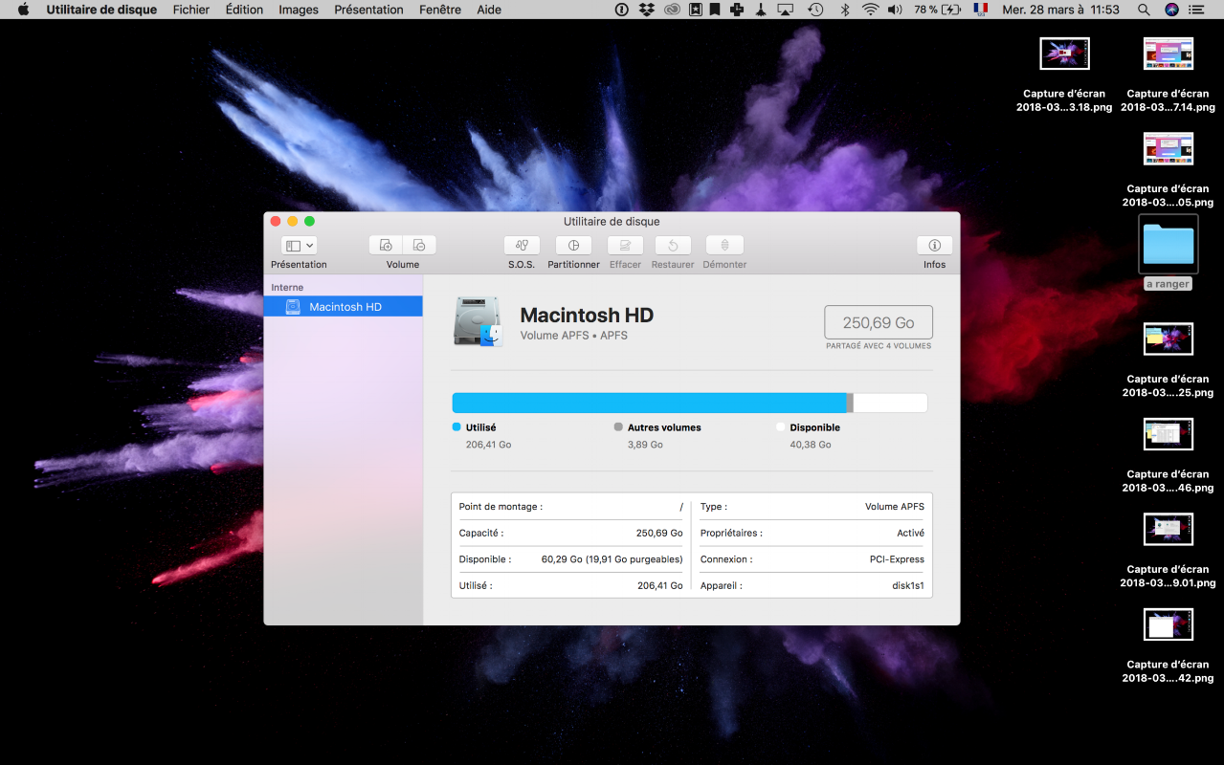This screenshot has width=1224, height=765.
Task: Click the green zoom window button
Action: coord(309,221)
